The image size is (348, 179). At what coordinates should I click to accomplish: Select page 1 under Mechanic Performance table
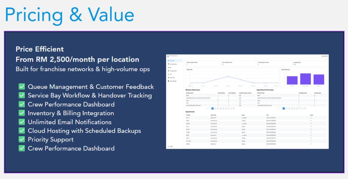point(212,109)
